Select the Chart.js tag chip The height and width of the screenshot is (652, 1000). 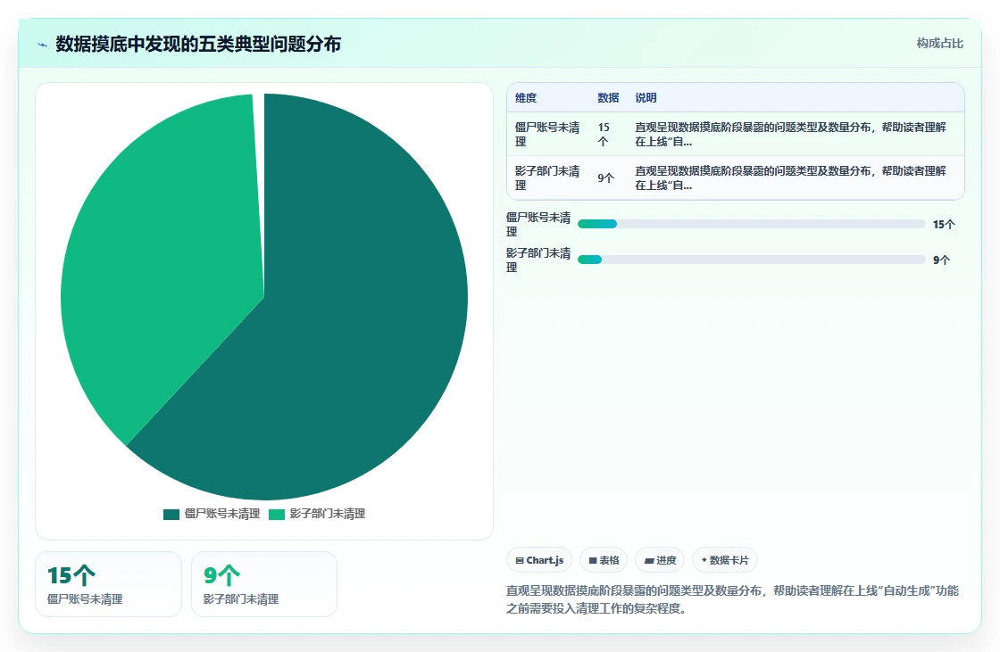pos(539,560)
